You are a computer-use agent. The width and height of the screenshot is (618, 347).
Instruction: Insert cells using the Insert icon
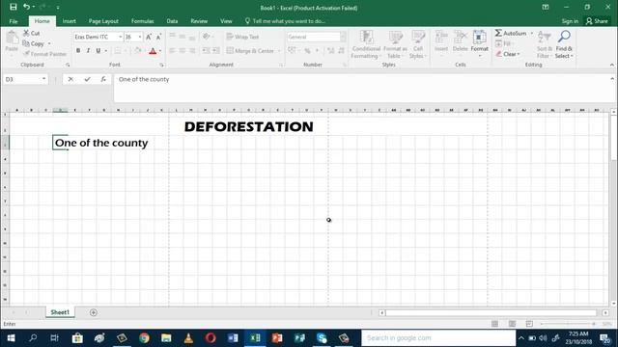coord(441,41)
